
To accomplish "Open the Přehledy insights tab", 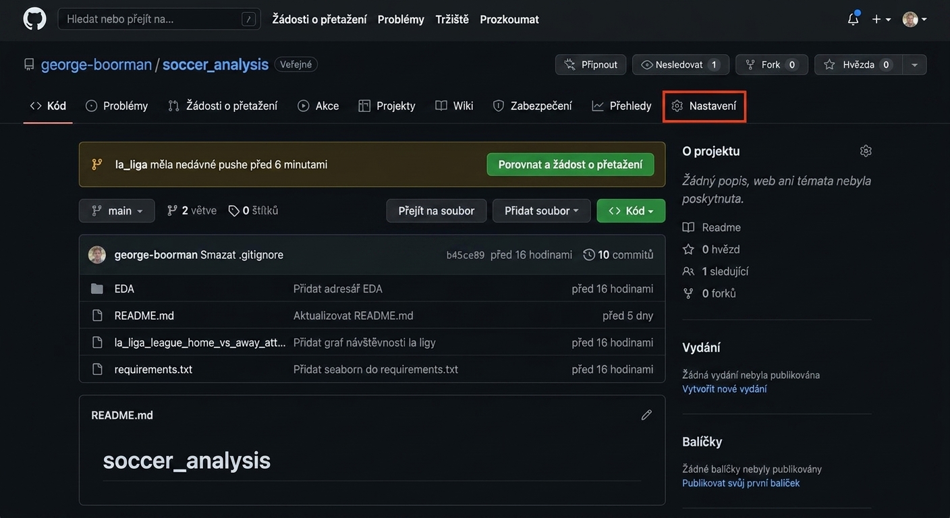I will (x=621, y=106).
